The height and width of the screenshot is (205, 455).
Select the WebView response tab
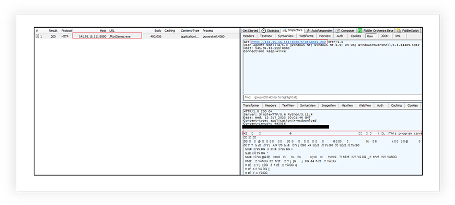pos(365,106)
